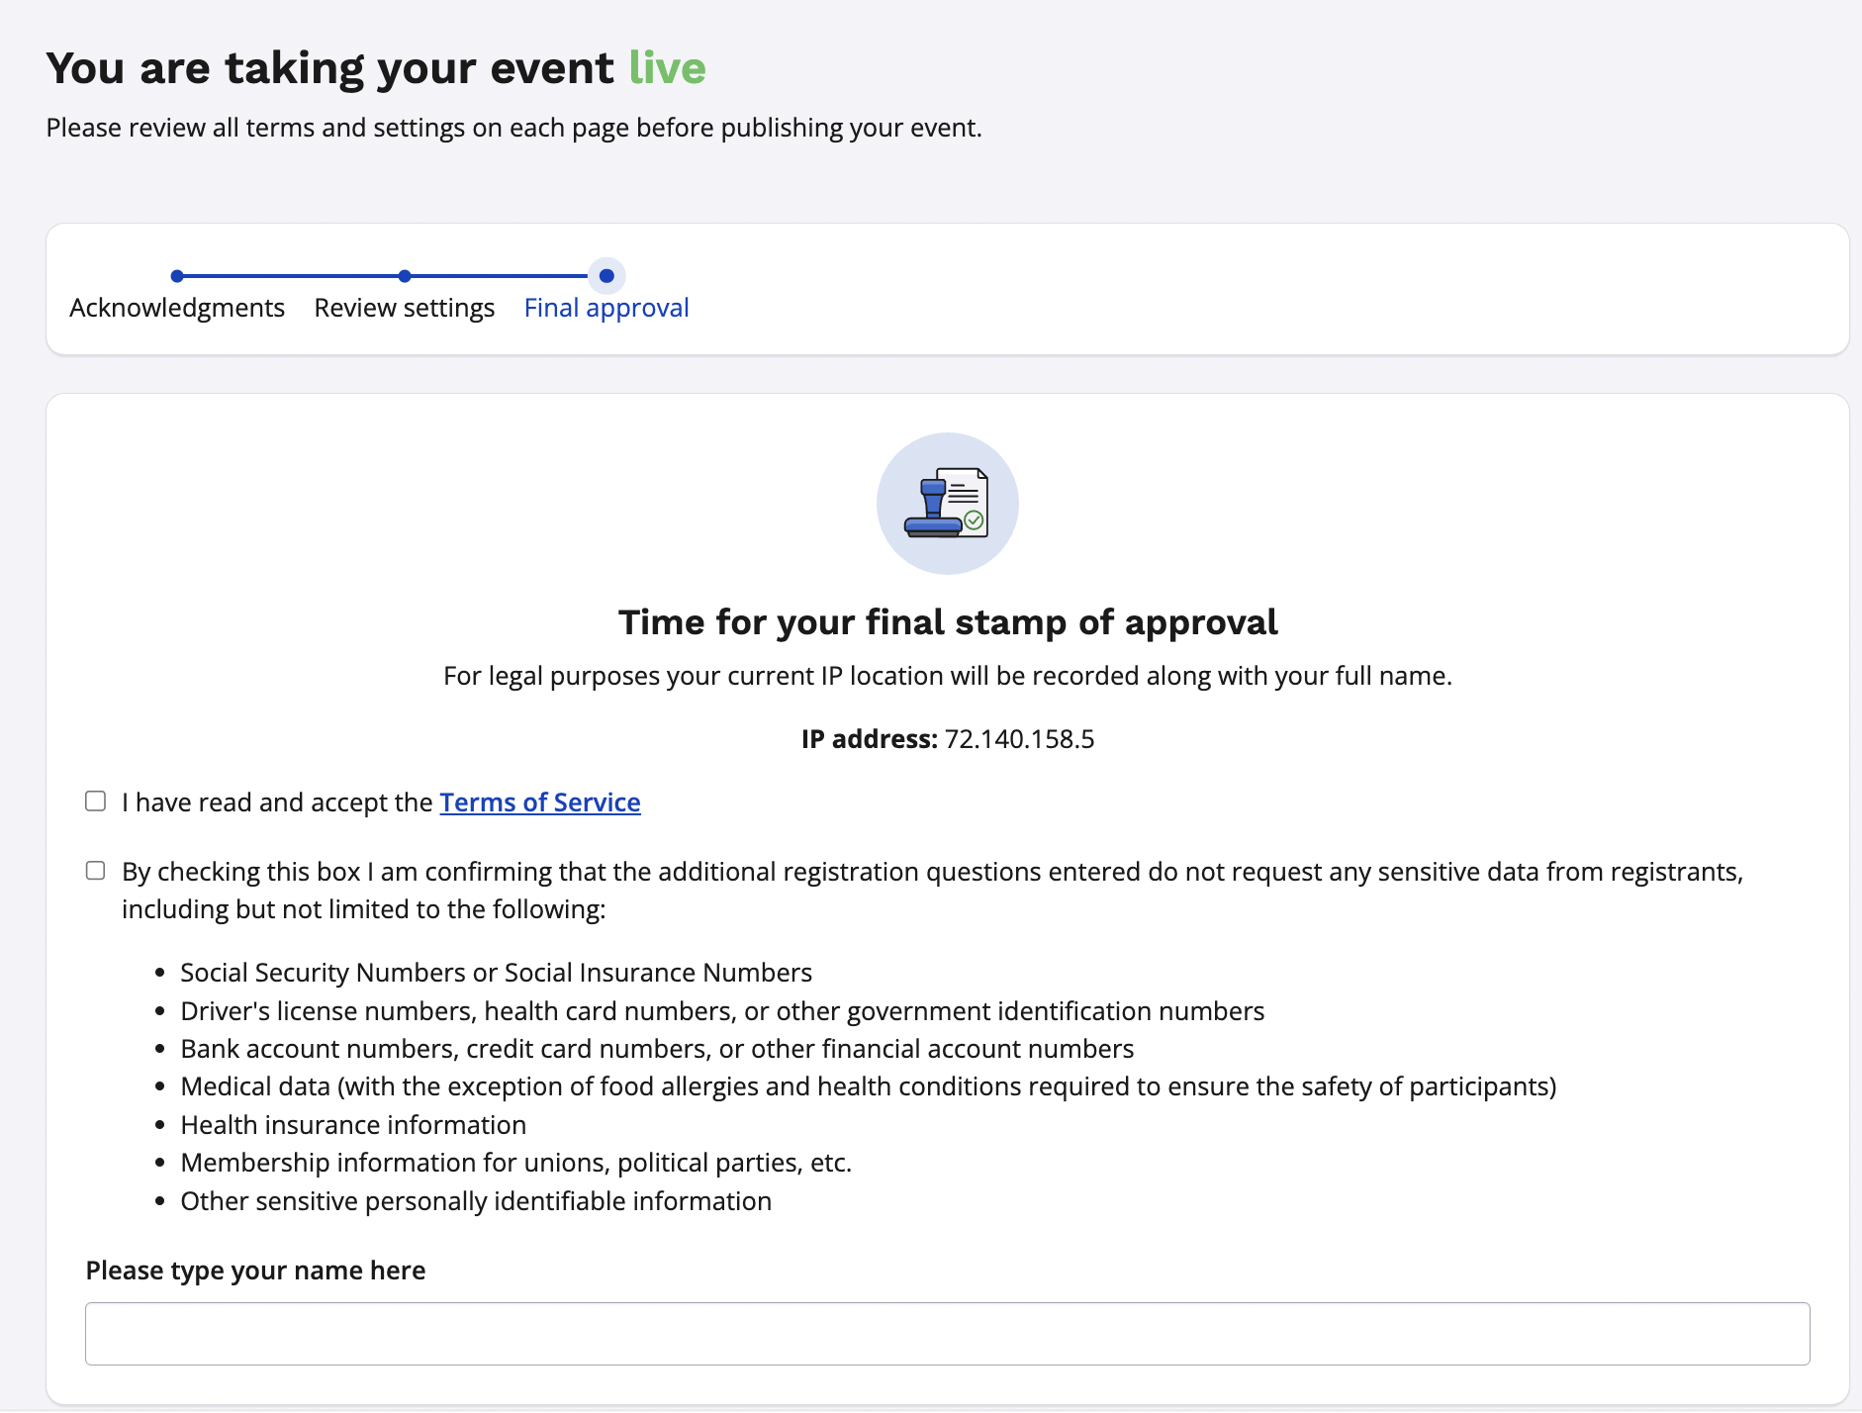Tick the sensitive data confirmation checkbox
The image size is (1862, 1413).
(96, 871)
